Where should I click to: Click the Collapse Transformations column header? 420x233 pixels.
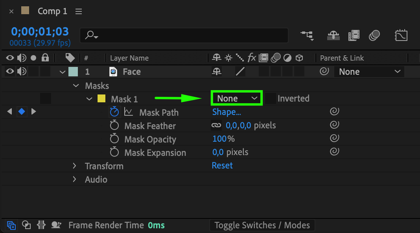click(228, 58)
